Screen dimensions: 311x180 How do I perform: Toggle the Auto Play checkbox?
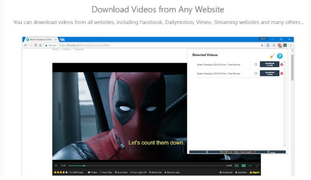pyautogui.click(x=106, y=172)
